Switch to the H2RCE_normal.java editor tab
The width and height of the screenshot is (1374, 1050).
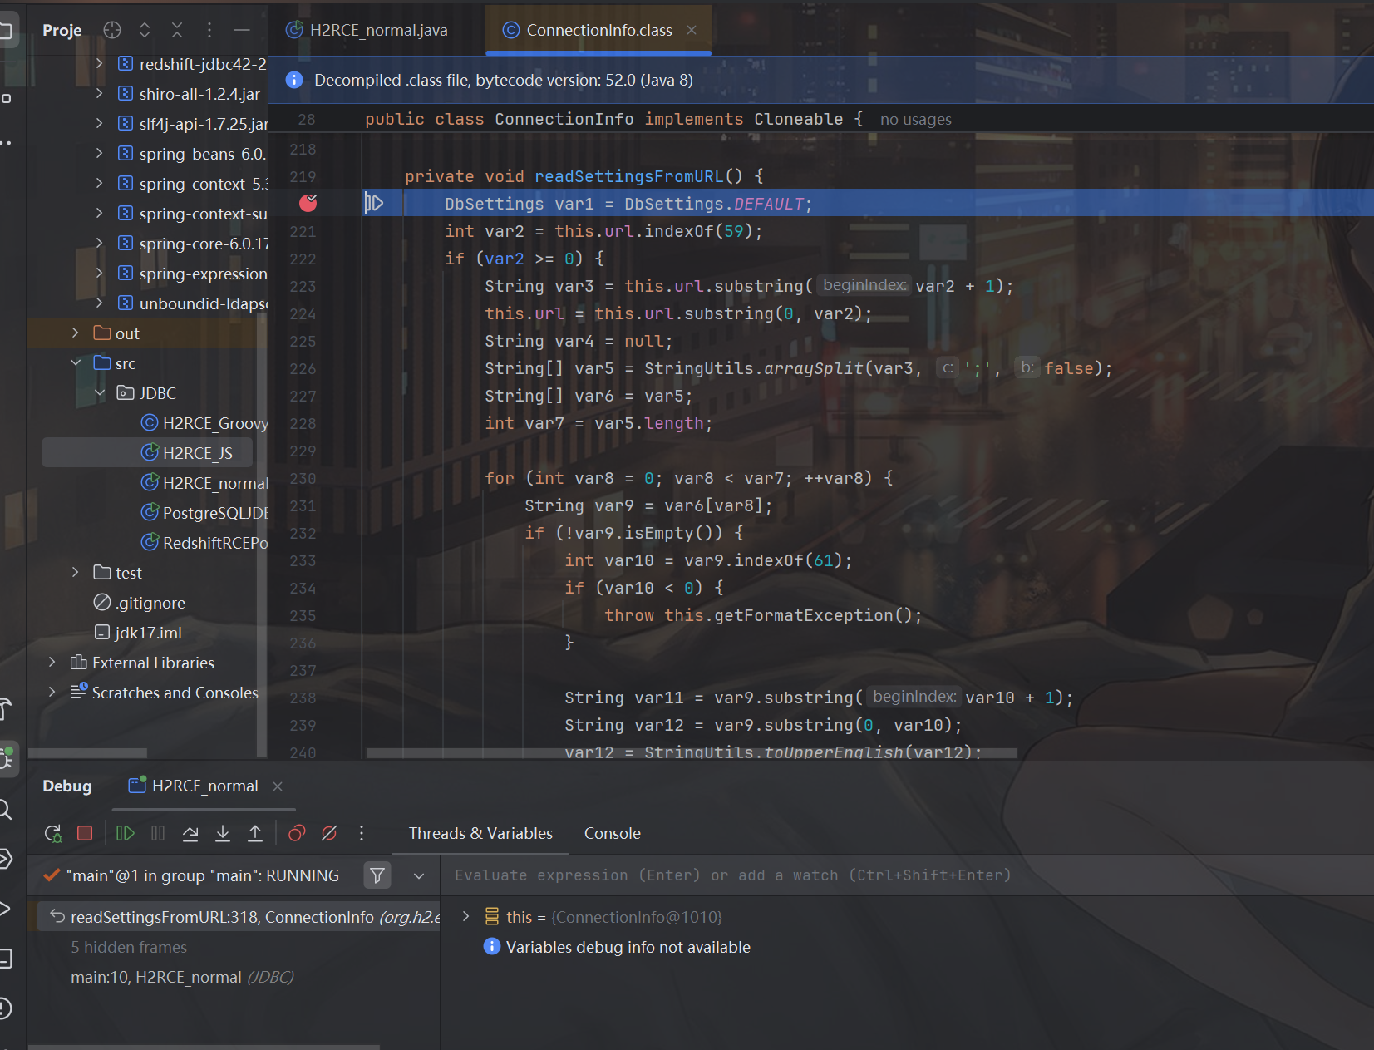378,31
